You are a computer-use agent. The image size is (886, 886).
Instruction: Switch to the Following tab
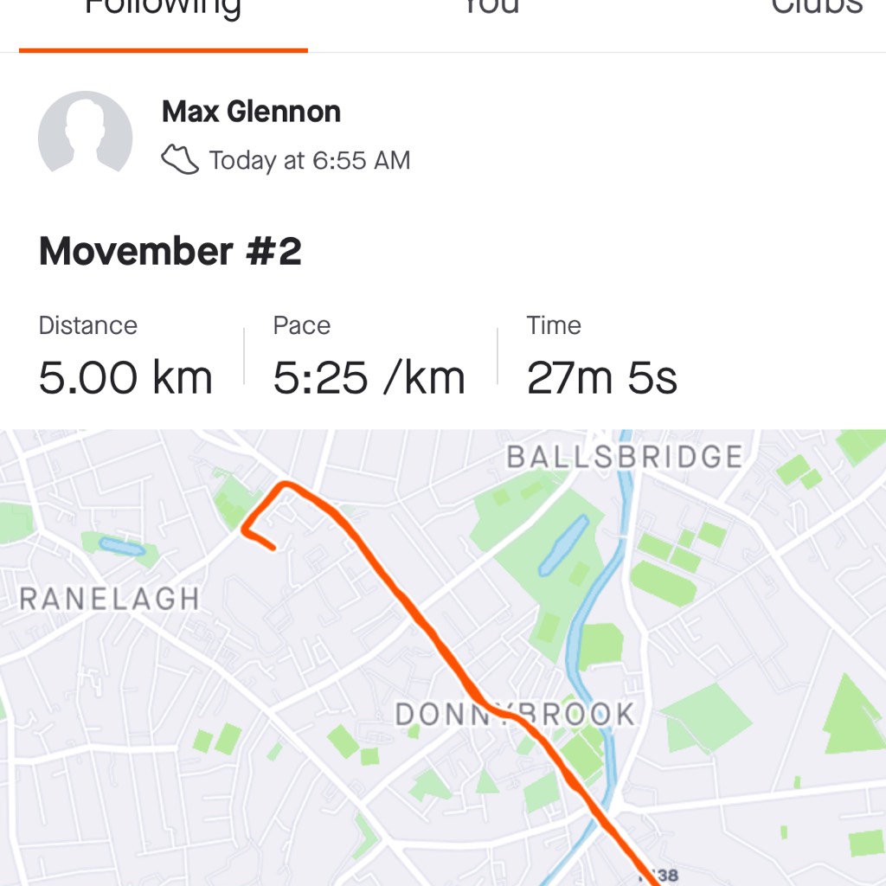(x=163, y=8)
